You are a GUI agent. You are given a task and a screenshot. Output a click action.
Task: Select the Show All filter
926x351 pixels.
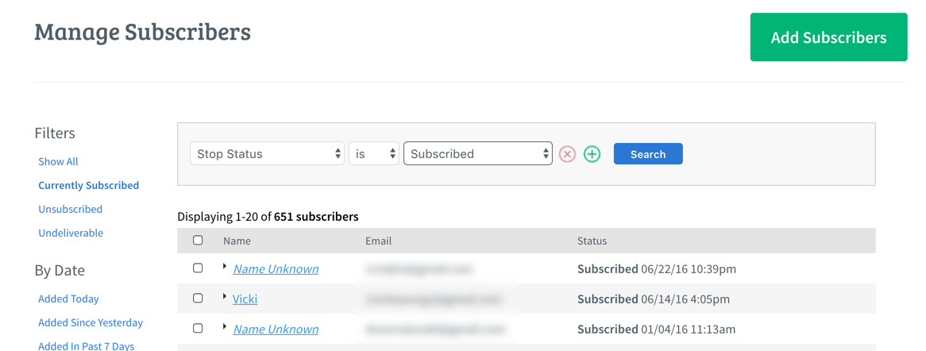pyautogui.click(x=59, y=161)
